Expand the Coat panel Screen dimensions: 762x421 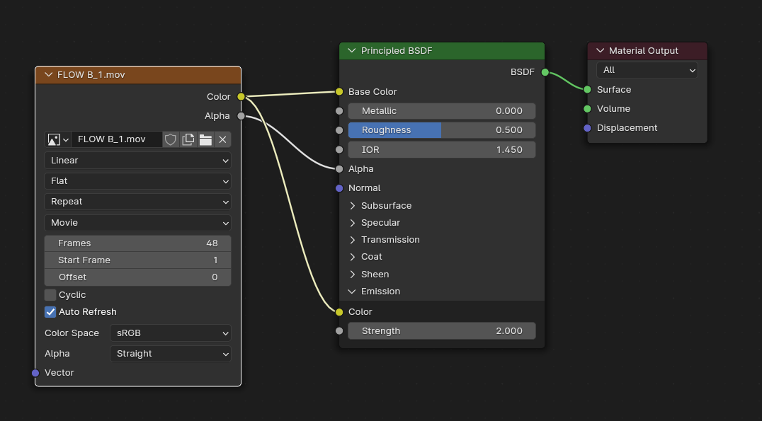[x=353, y=257]
